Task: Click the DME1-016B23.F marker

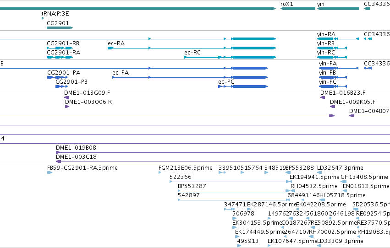Action: point(323,97)
